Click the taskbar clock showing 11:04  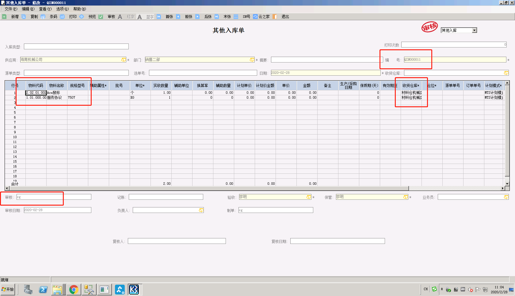point(499,290)
